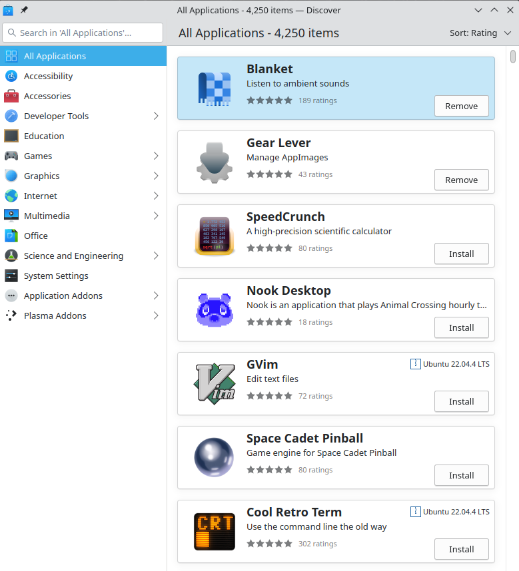
Task: Expand the Graphics subcategories arrow
Action: [156, 176]
